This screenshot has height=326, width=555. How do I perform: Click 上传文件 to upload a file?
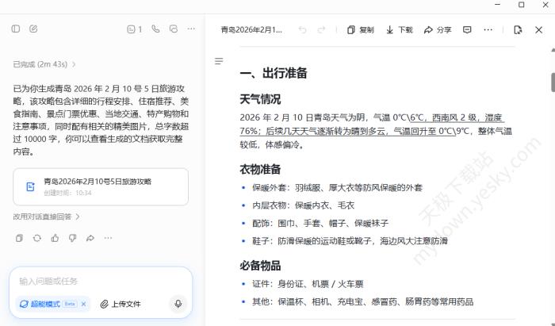click(x=121, y=304)
